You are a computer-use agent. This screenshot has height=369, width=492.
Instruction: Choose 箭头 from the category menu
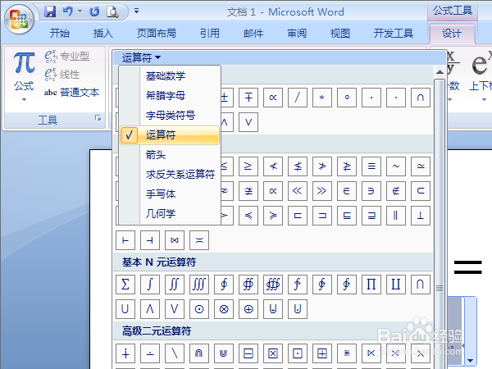tap(170, 155)
